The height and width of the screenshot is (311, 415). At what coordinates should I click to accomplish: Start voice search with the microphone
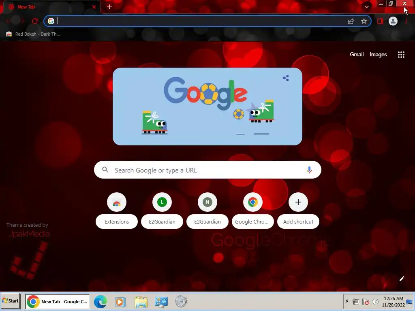click(x=309, y=170)
